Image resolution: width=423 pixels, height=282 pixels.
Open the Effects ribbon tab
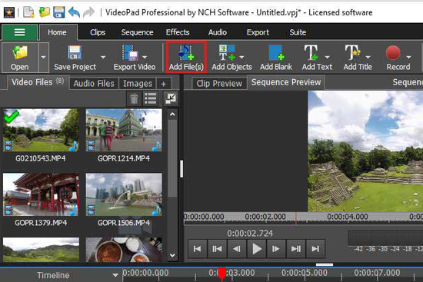click(178, 32)
